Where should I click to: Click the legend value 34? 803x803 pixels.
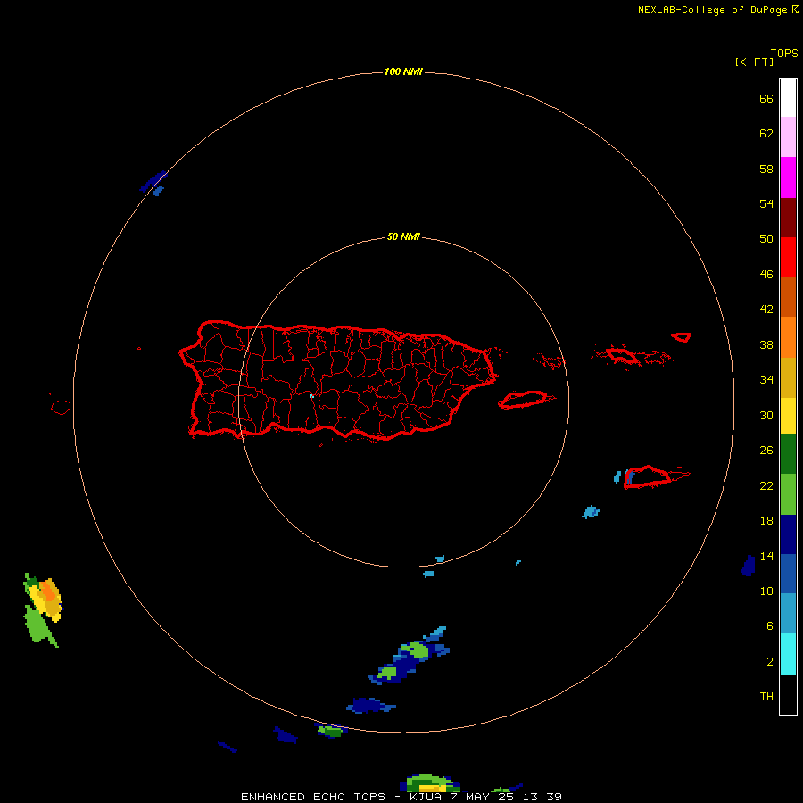(766, 379)
